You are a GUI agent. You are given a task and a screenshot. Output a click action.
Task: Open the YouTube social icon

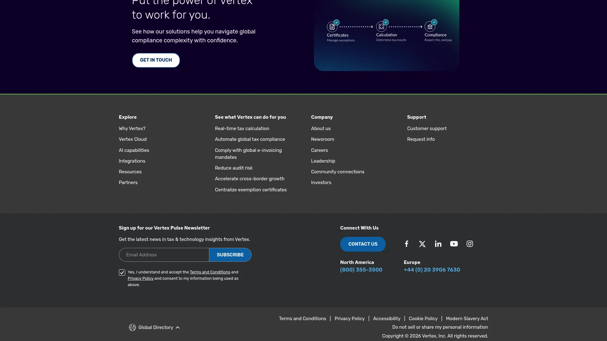(454, 244)
